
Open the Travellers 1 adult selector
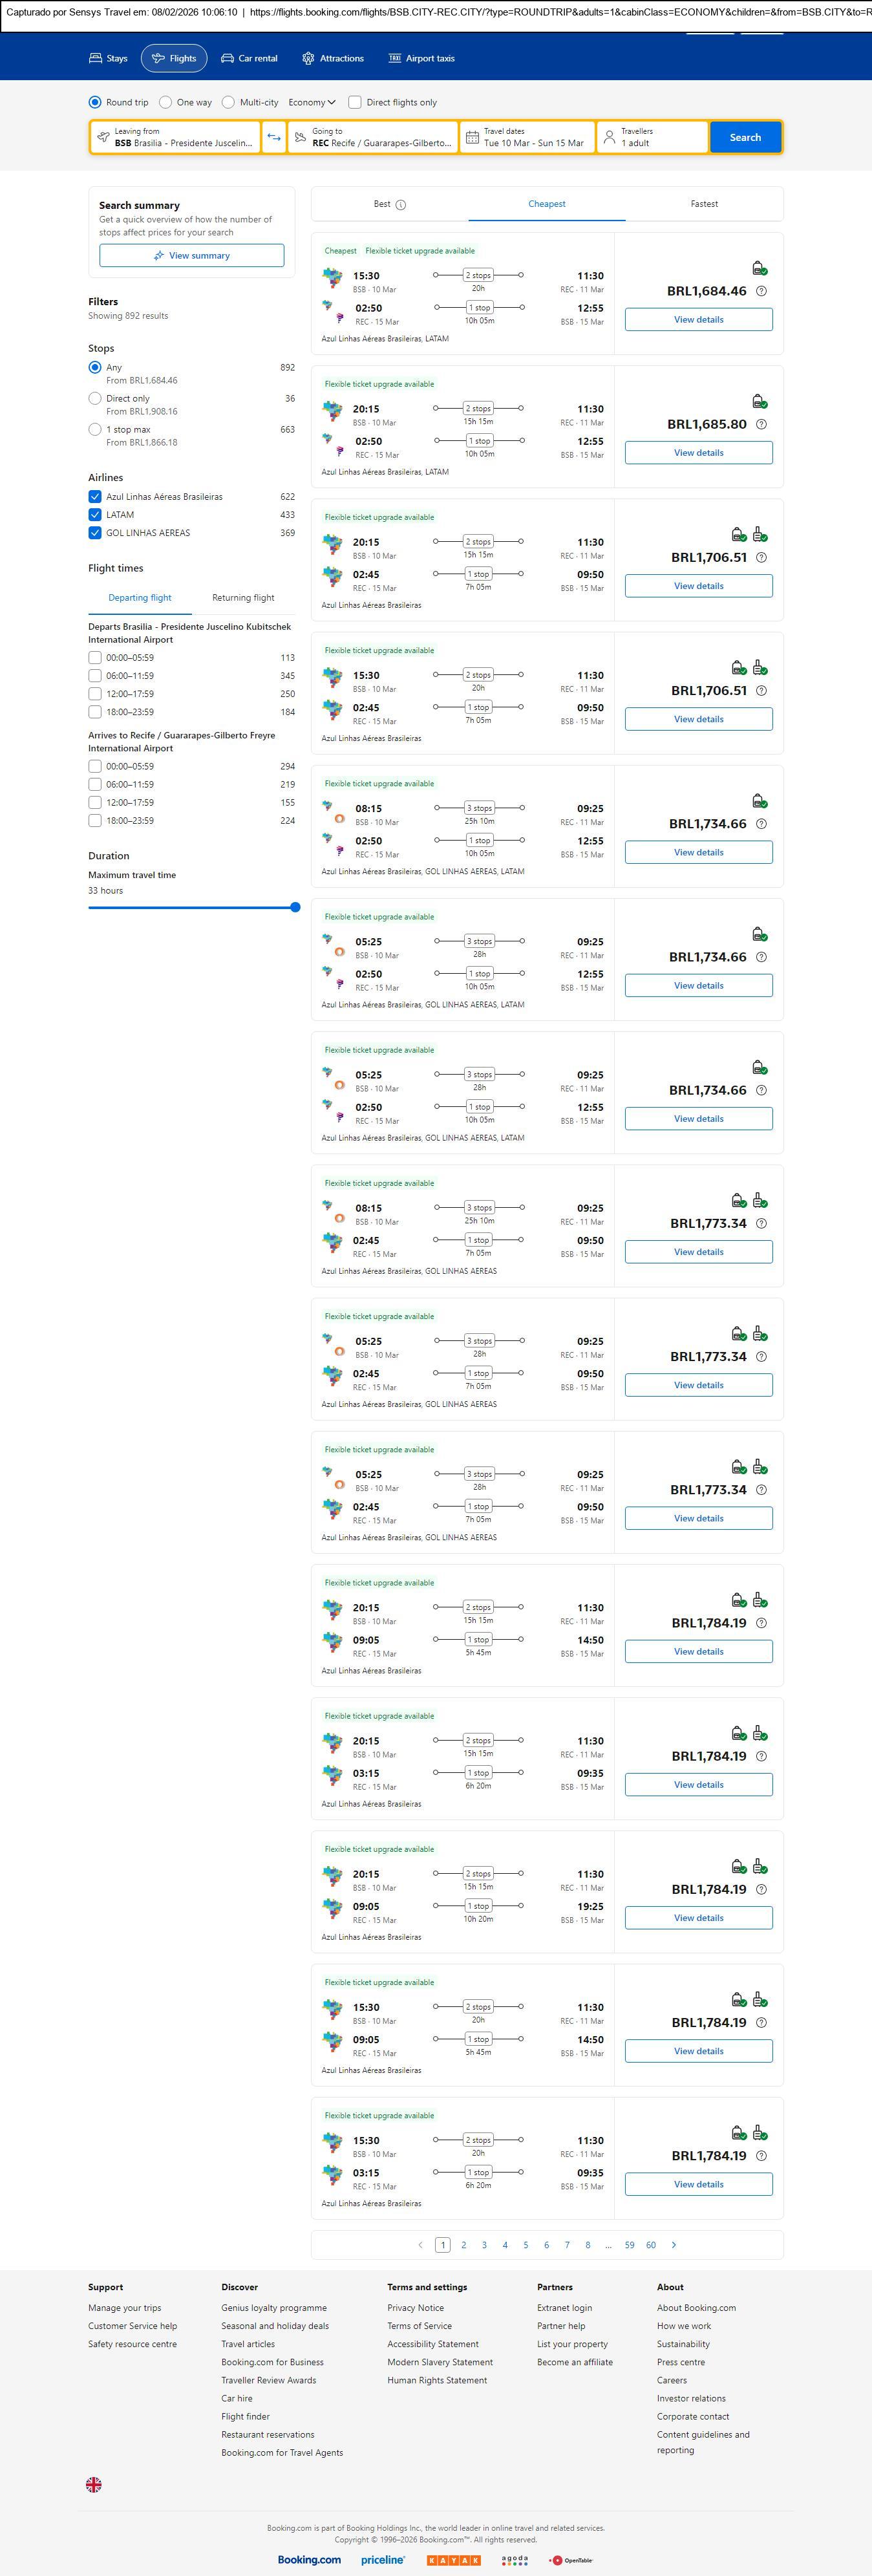tap(652, 137)
